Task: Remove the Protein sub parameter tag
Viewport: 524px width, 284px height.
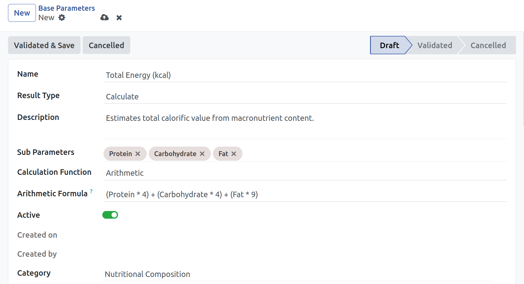Action: coord(138,154)
